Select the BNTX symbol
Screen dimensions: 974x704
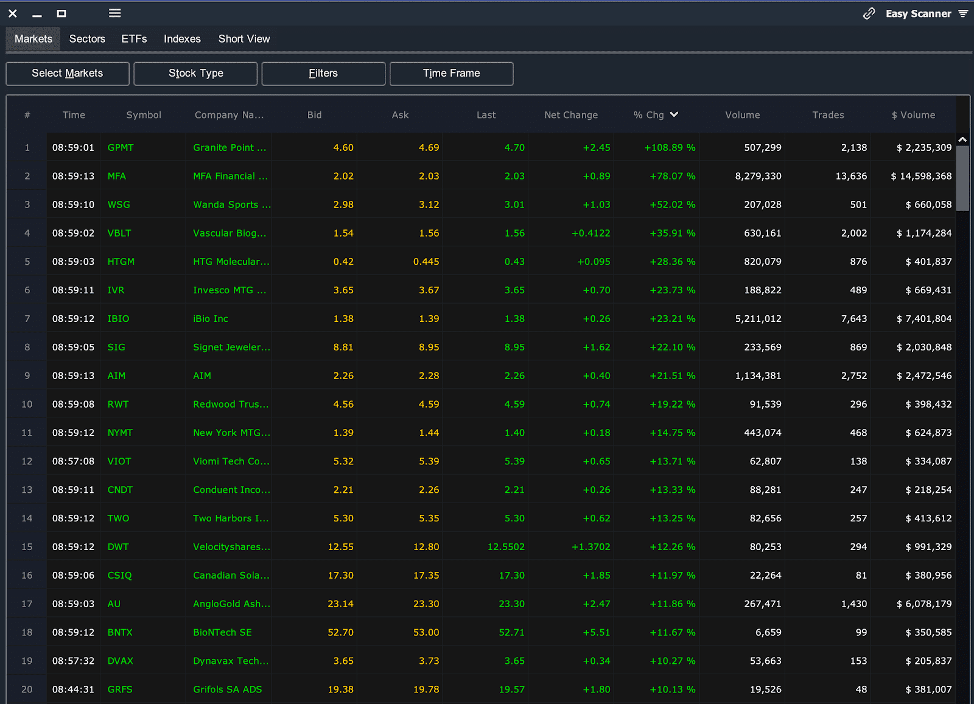(120, 633)
